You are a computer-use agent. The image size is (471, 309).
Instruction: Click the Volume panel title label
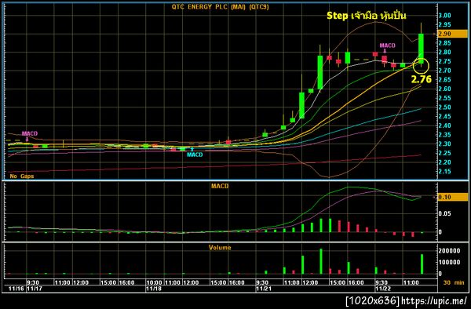pyautogui.click(x=220, y=248)
